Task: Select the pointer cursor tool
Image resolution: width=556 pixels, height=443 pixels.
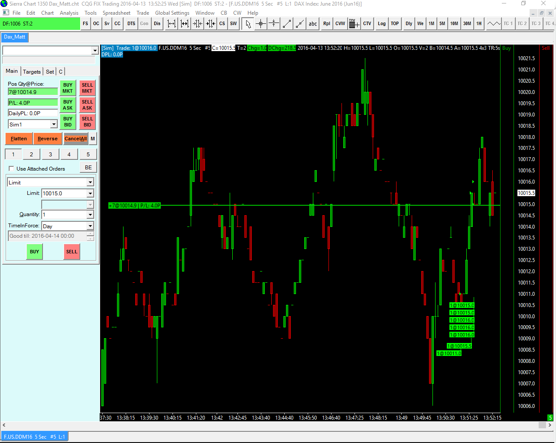Action: [248, 24]
